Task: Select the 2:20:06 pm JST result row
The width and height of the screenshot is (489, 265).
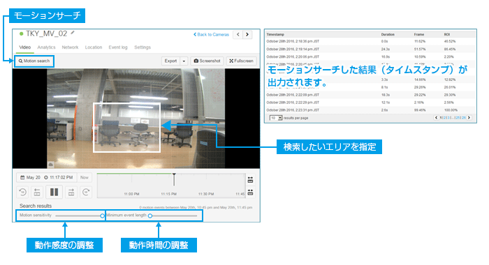Action: [x=370, y=56]
